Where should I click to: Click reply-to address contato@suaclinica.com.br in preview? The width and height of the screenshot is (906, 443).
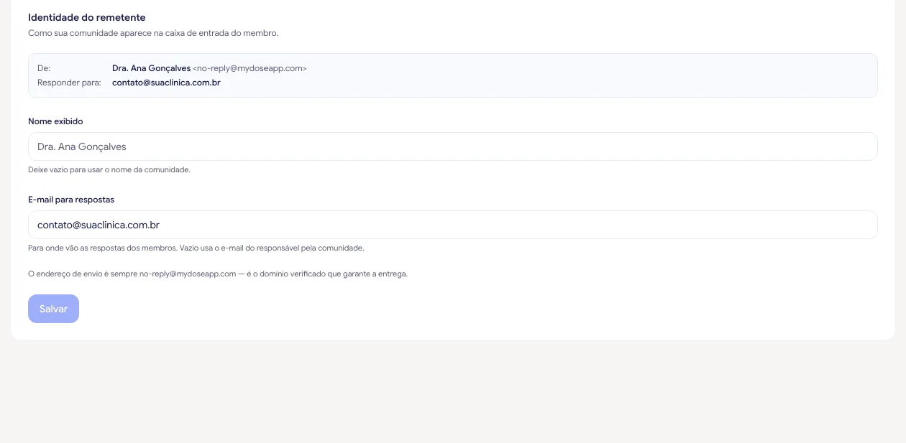166,83
